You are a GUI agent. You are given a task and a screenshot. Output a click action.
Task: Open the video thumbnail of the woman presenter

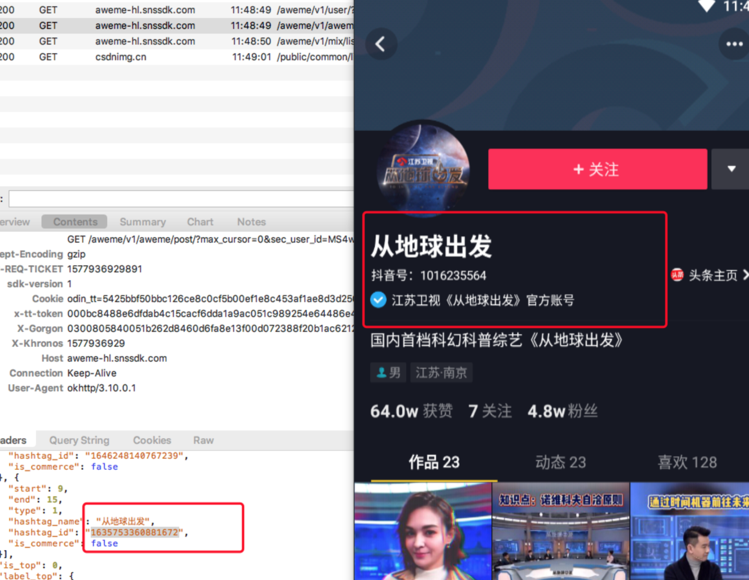tap(423, 531)
